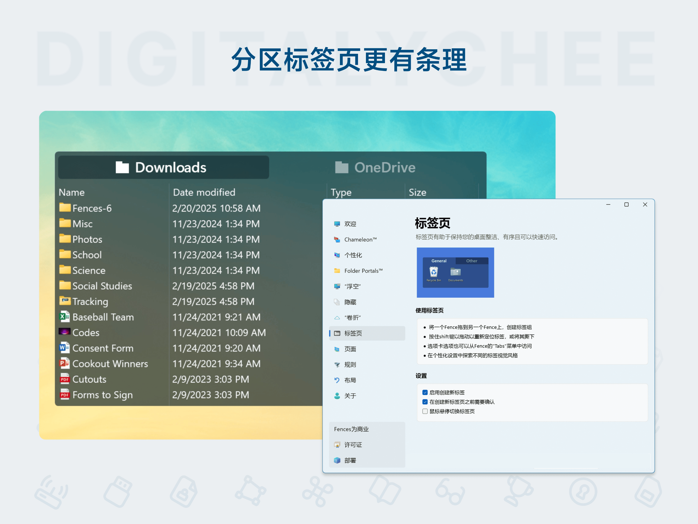
Task: Go to the 欢迎 welcome page
Action: pyautogui.click(x=350, y=224)
